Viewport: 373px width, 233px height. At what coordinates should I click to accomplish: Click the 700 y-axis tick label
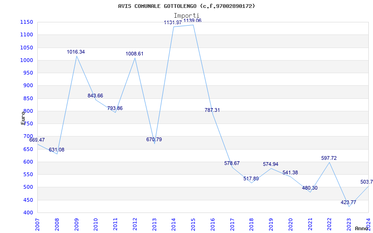tap(28, 136)
